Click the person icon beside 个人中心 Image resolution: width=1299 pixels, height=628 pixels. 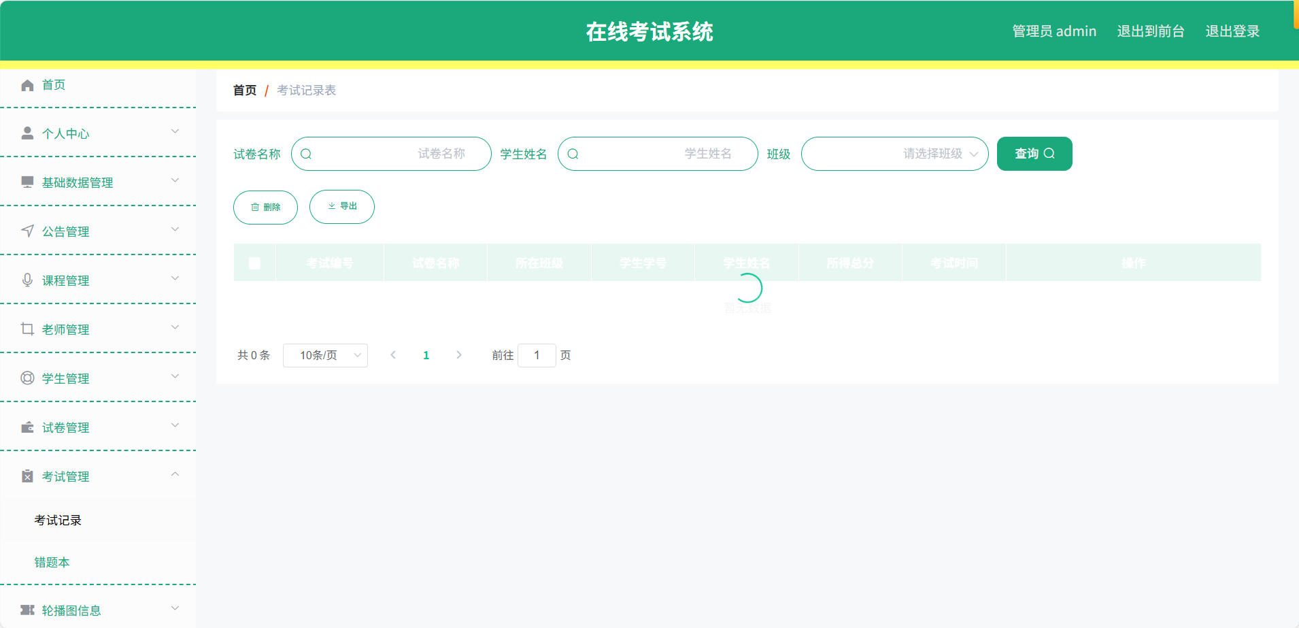tap(27, 133)
